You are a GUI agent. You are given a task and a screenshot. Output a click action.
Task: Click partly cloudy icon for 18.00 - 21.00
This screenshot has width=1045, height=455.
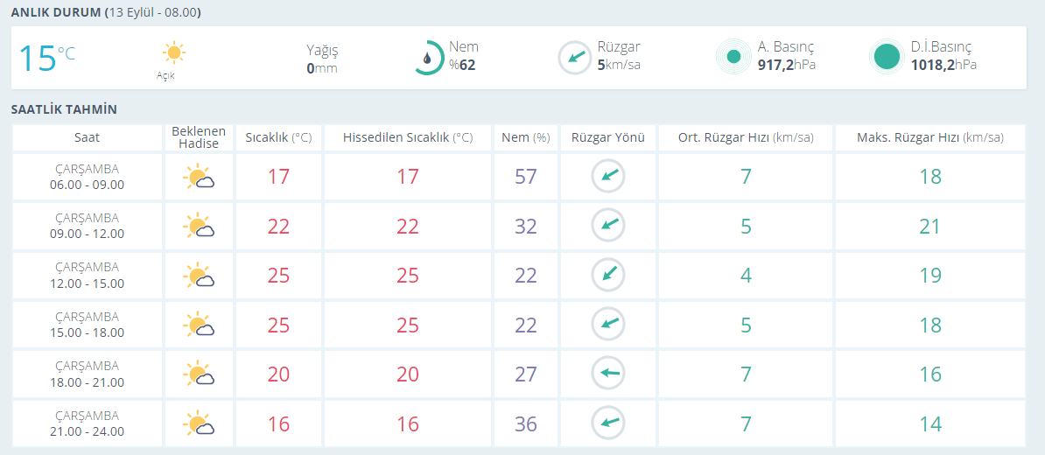tap(198, 374)
